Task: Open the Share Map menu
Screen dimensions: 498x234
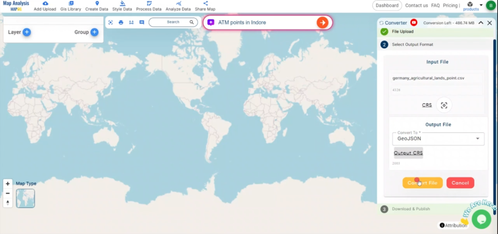Action: 205,6
